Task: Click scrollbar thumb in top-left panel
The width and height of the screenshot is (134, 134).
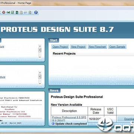Action: coord(40,50)
